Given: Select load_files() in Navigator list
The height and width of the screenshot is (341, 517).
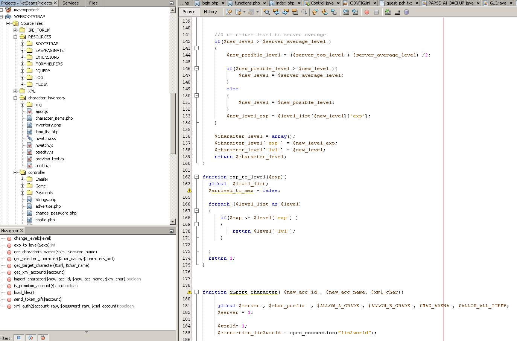Looking at the screenshot, I should (24, 292).
